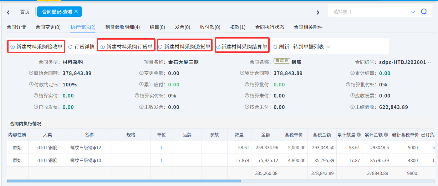View 订货详情 order details

[x=81, y=47]
